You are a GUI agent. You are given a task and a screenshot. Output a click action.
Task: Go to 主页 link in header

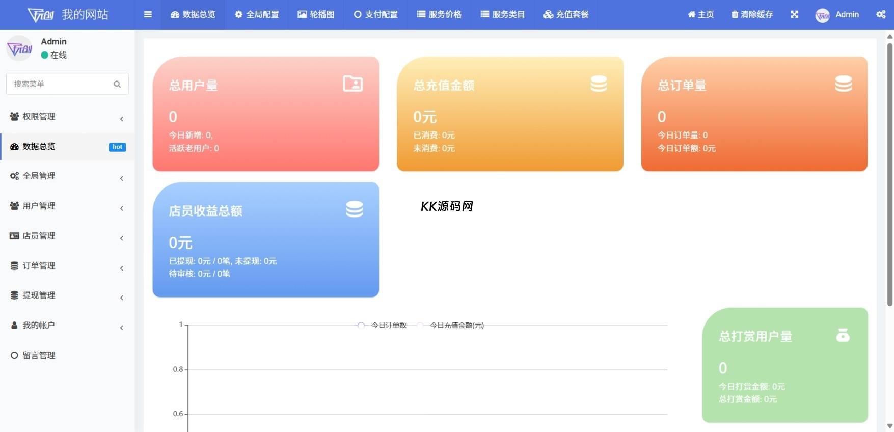tap(700, 14)
